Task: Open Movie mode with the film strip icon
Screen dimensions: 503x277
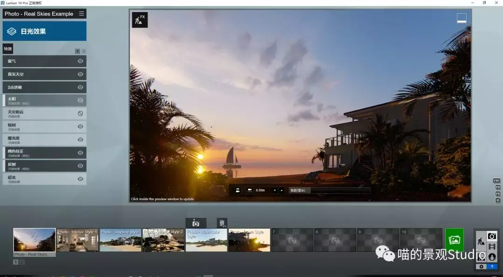Action: tap(492, 247)
